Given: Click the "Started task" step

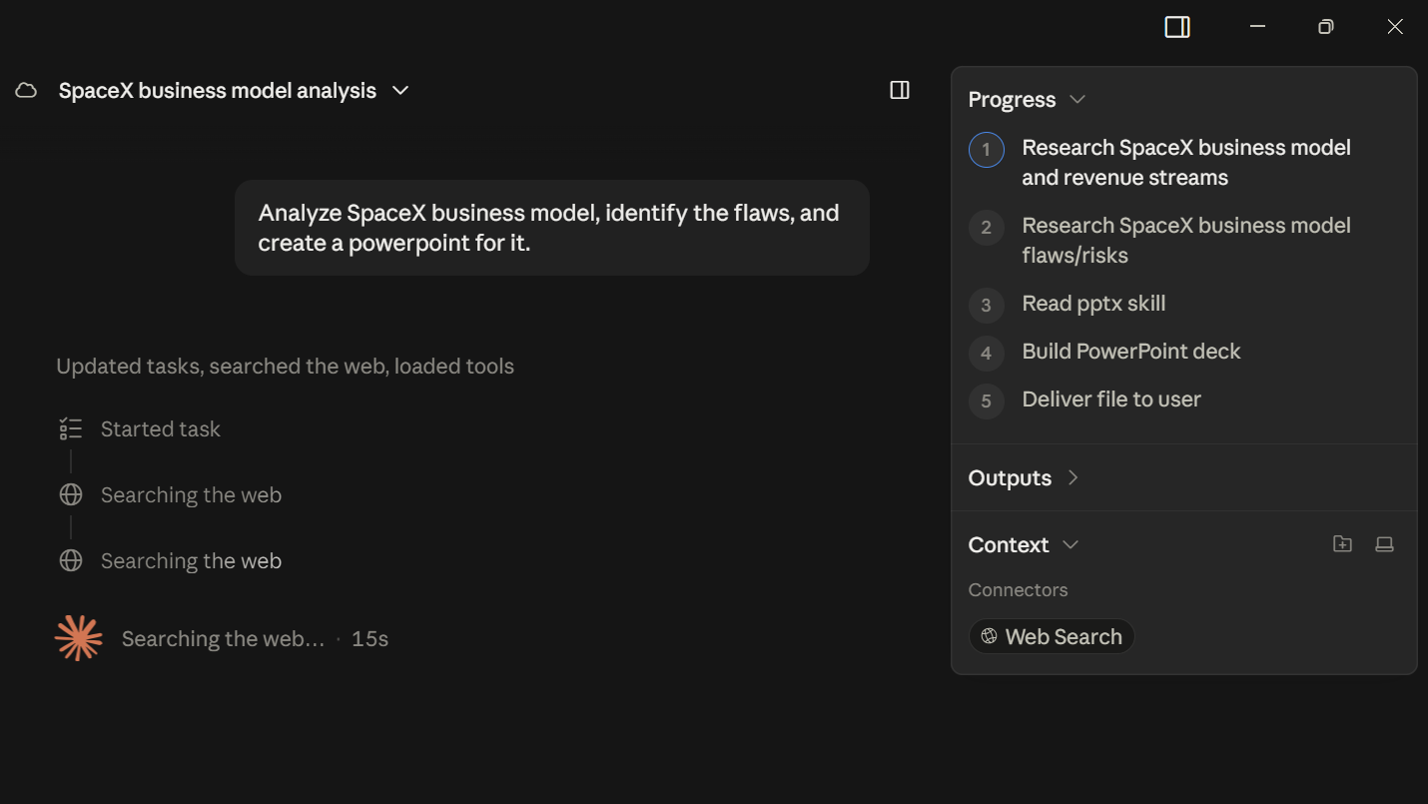Looking at the screenshot, I should [161, 429].
